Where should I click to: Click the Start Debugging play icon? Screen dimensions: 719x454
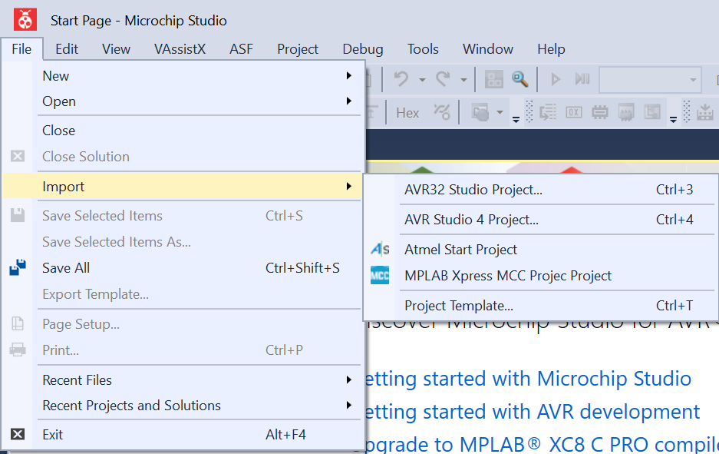point(556,78)
